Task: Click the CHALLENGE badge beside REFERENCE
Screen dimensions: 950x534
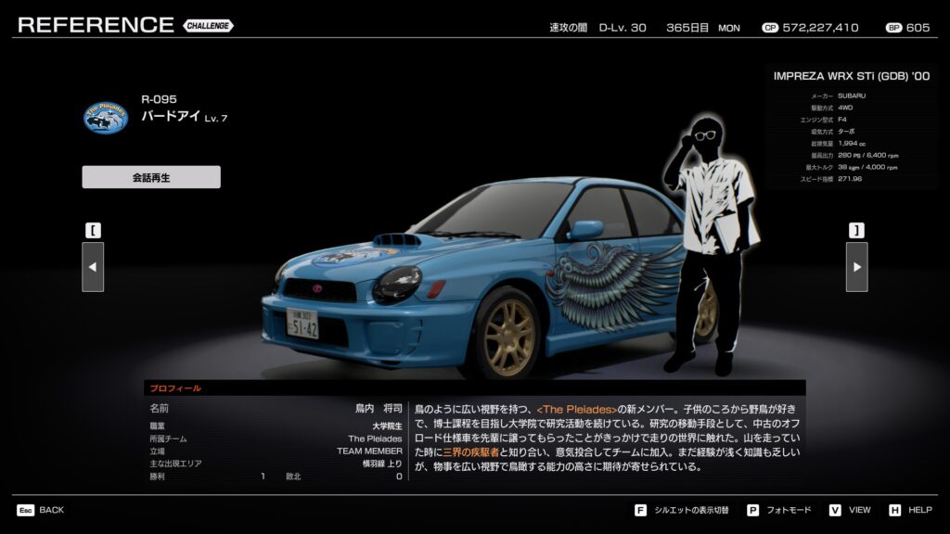Action: [209, 25]
